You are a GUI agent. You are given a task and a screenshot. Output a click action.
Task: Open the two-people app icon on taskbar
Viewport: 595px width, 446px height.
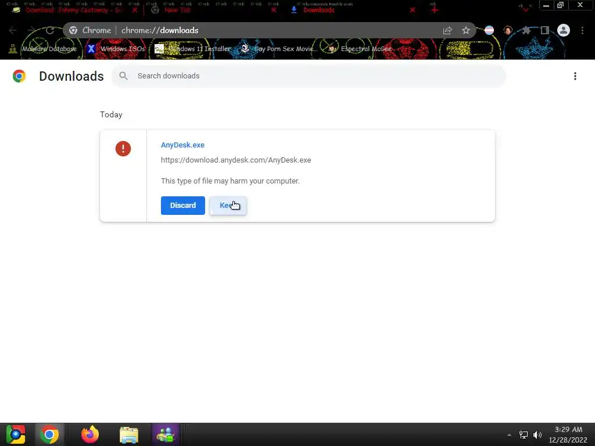click(166, 434)
